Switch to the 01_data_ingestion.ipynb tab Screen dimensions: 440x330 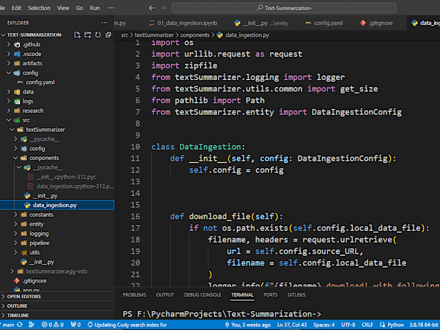[186, 23]
